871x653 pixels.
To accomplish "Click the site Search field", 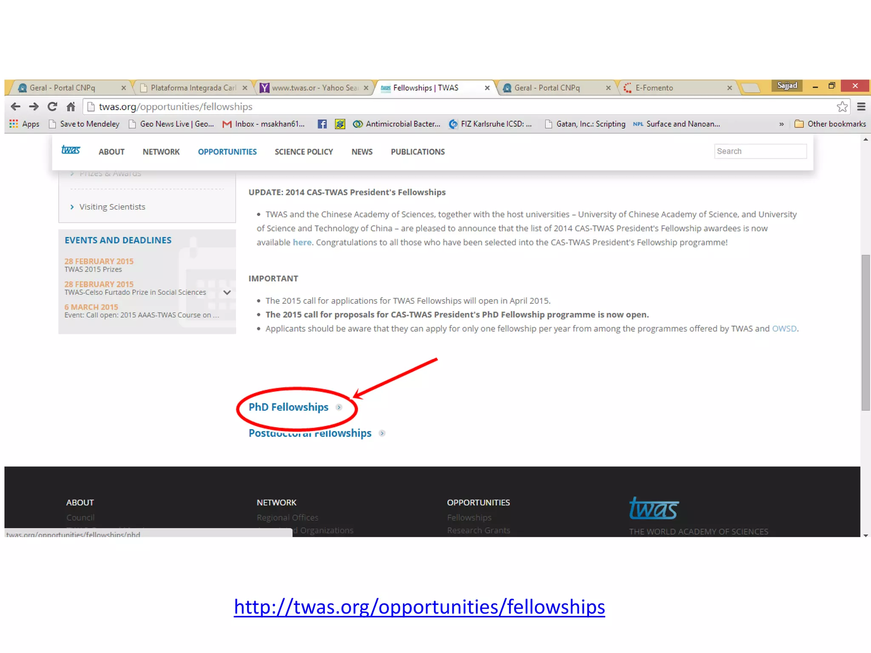I will [x=760, y=151].
